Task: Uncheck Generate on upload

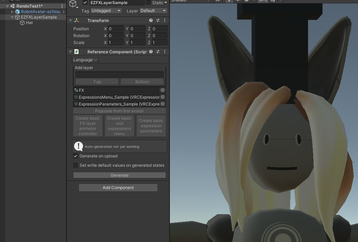Action: click(x=75, y=156)
